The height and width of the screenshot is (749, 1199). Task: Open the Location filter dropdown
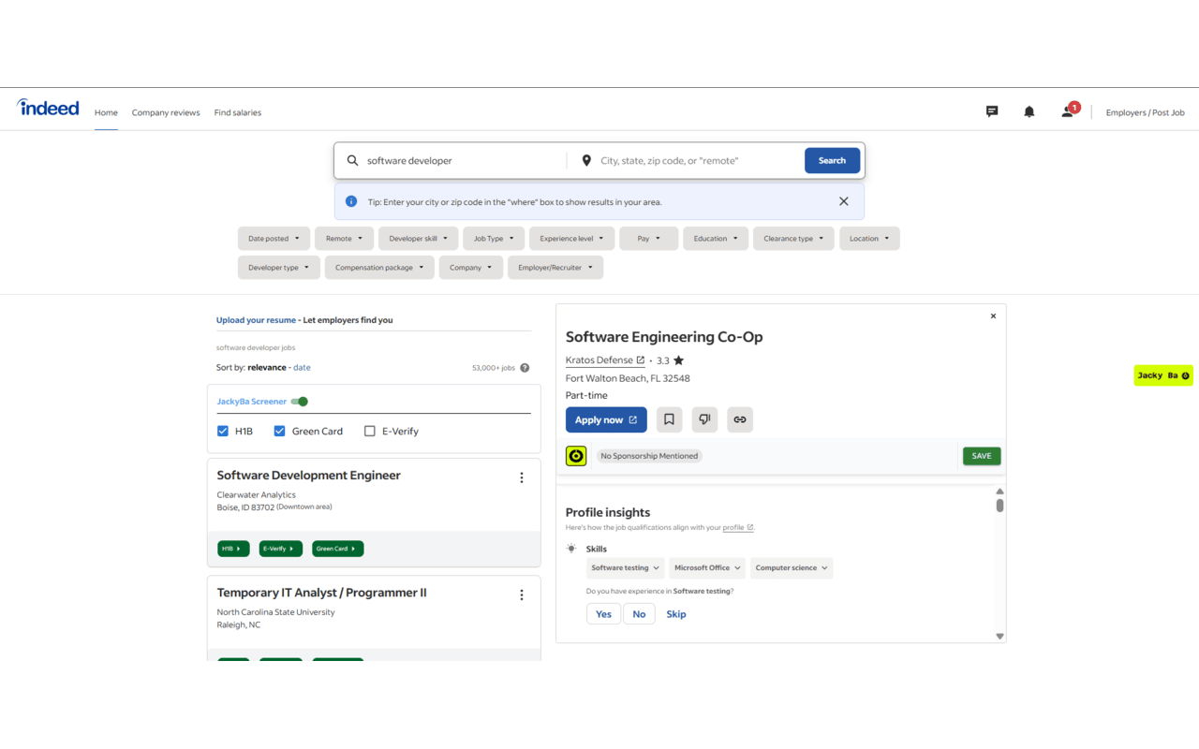coord(869,239)
